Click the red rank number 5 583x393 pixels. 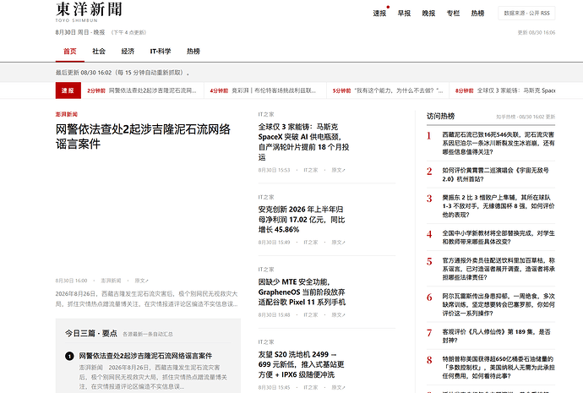429,261
